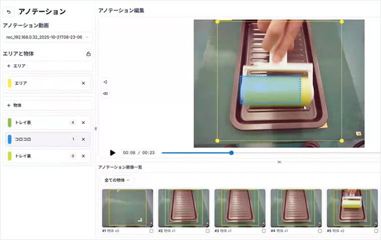This screenshot has height=240, width=381.
Task: Open annotation thumbnail #3
Action: click(x=240, y=208)
